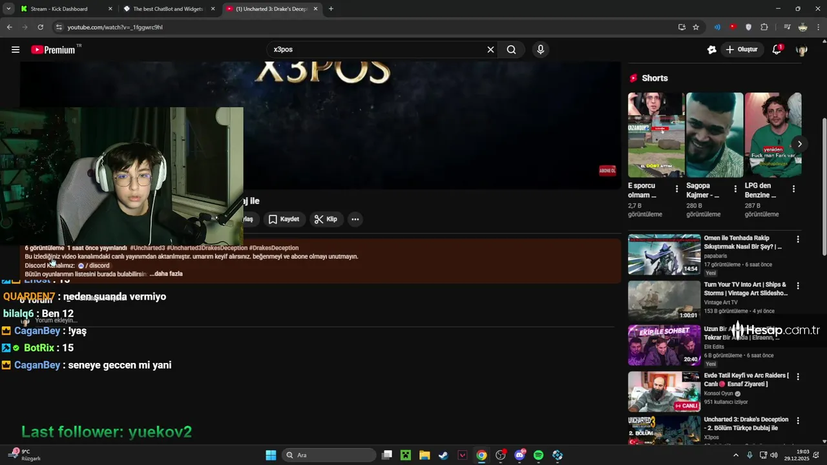827x465 pixels.
Task: Clear the x3pos search query
Action: (490, 50)
